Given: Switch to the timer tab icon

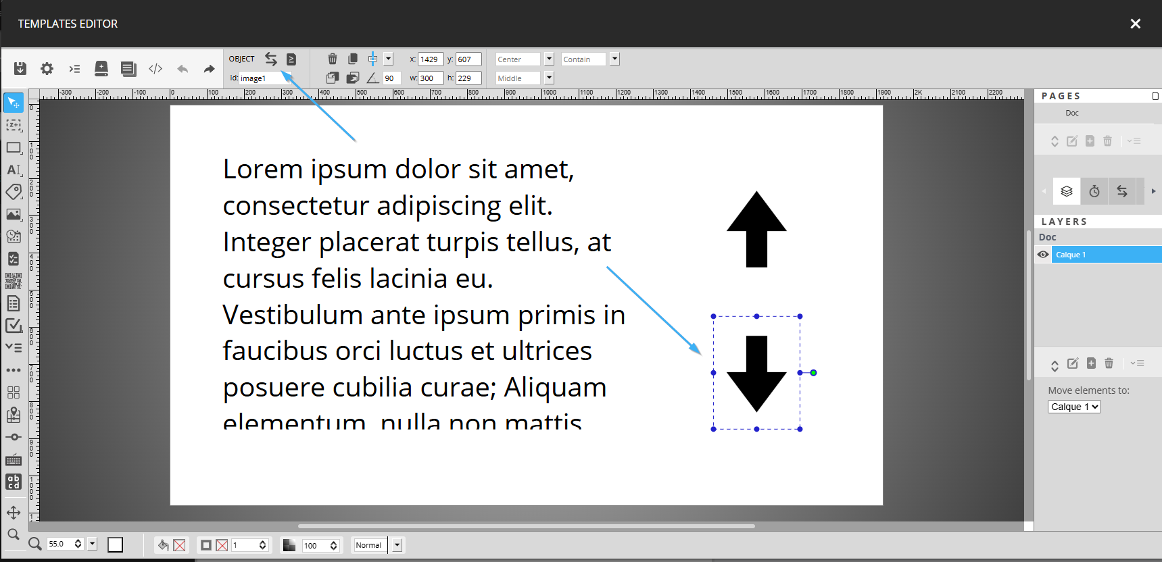Looking at the screenshot, I should (x=1094, y=191).
